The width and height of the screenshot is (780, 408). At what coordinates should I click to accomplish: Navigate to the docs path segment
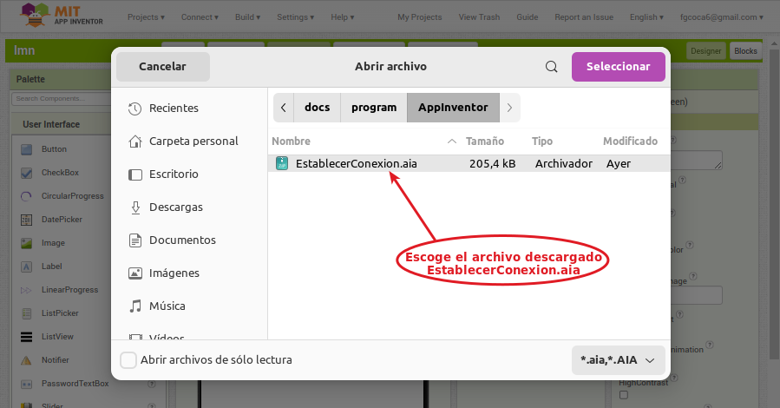pos(317,108)
